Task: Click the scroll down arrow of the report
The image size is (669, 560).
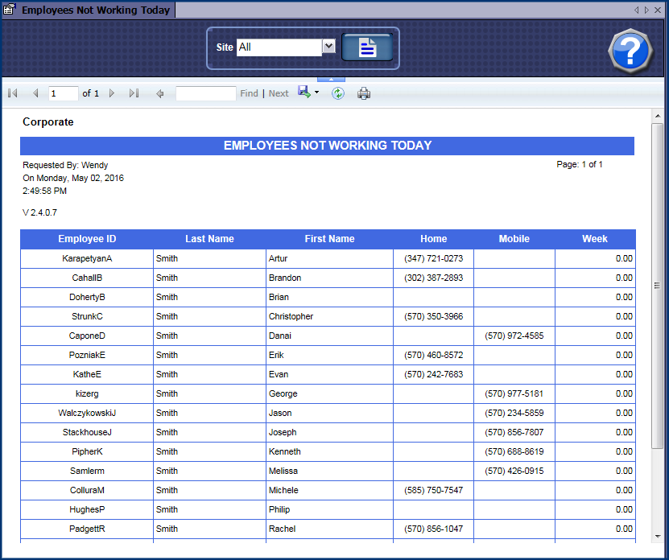Action: click(x=658, y=536)
